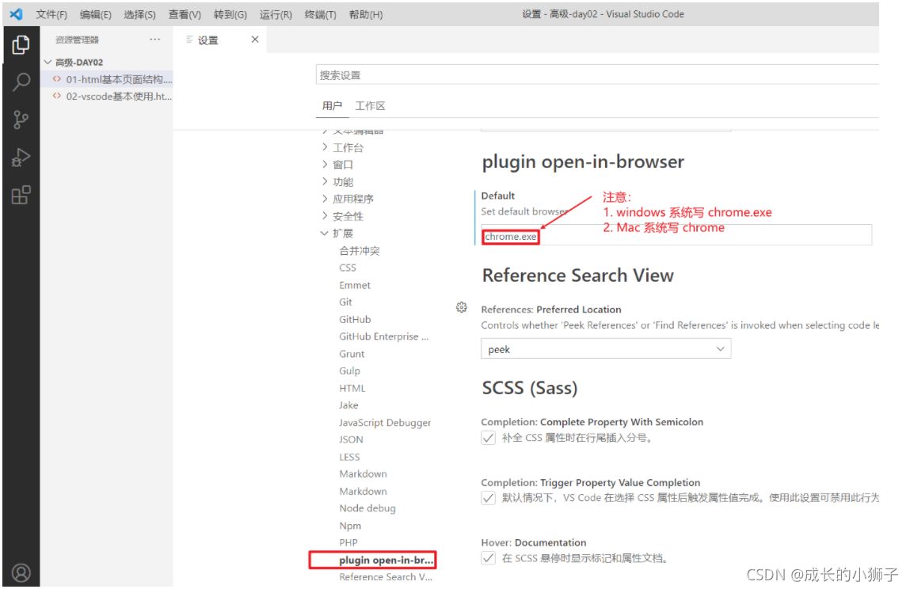Open Run and Debug view icon
Image resolution: width=910 pixels, height=589 pixels.
(x=21, y=158)
